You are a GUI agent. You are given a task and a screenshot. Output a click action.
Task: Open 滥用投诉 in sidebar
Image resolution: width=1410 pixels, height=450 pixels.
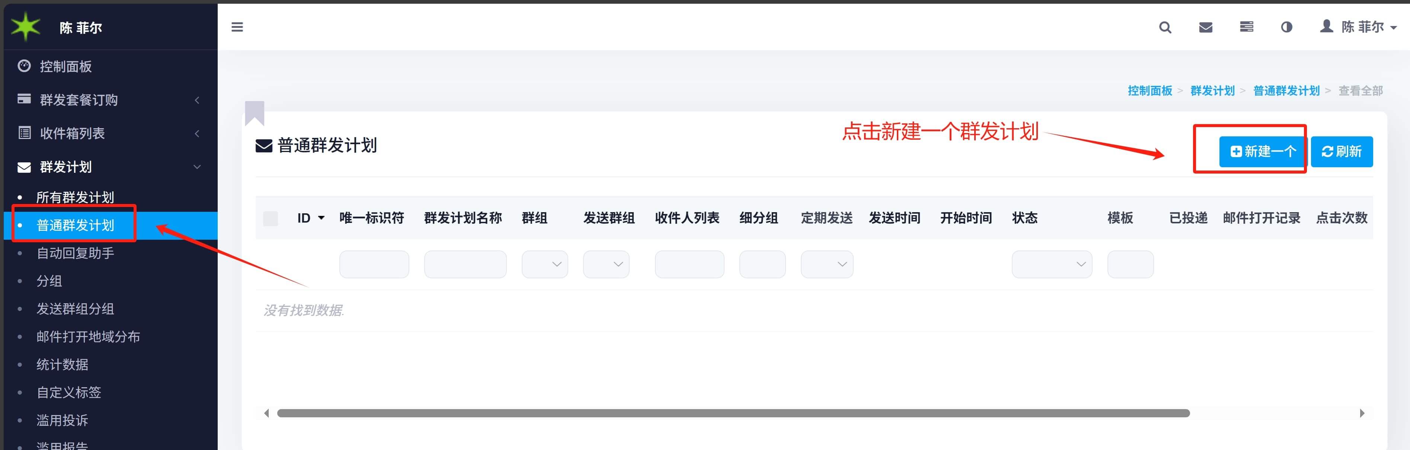(63, 421)
